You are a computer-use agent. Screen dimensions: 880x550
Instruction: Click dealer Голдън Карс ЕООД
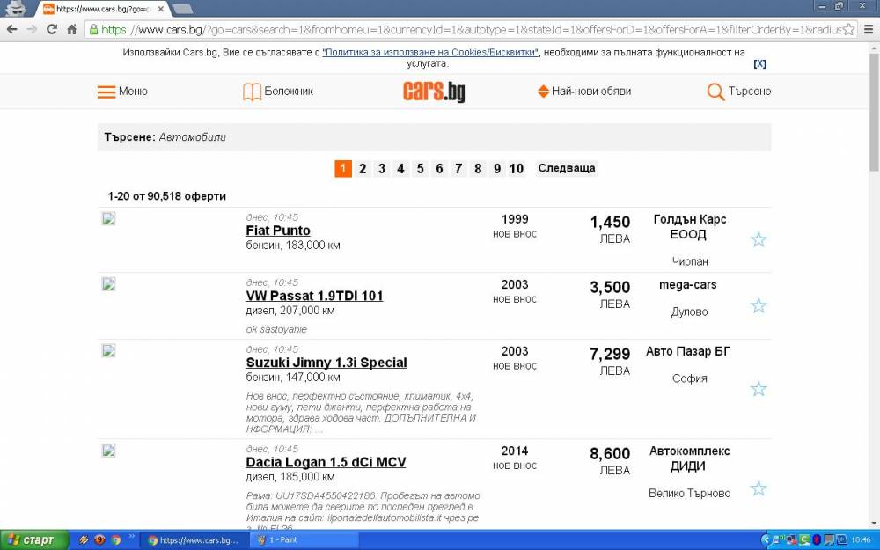point(689,227)
